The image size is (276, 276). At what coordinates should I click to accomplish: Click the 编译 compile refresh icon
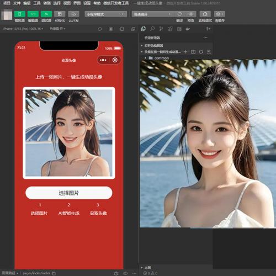[x=179, y=14]
